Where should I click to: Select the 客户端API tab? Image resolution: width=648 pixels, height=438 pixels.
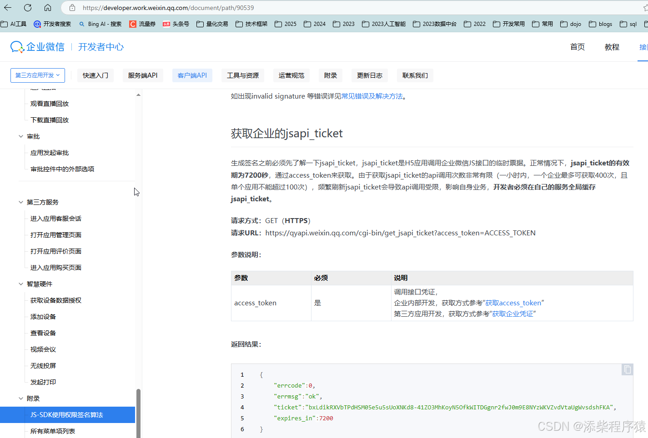click(192, 75)
